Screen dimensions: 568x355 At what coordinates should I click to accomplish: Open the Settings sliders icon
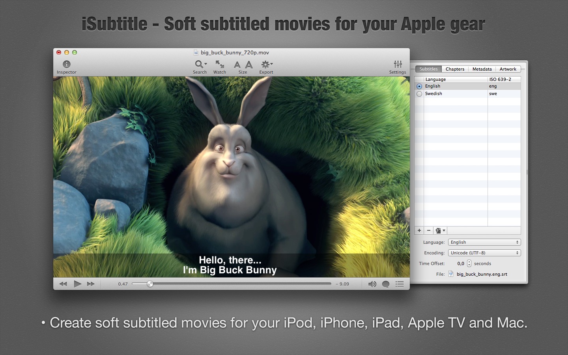(398, 64)
